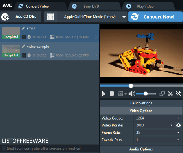This screenshot has height=153, width=183.
Task: Play the preview video
Action: [104, 93]
